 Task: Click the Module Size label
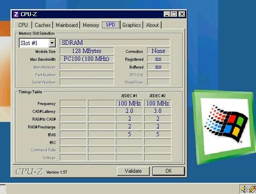[x=45, y=52]
